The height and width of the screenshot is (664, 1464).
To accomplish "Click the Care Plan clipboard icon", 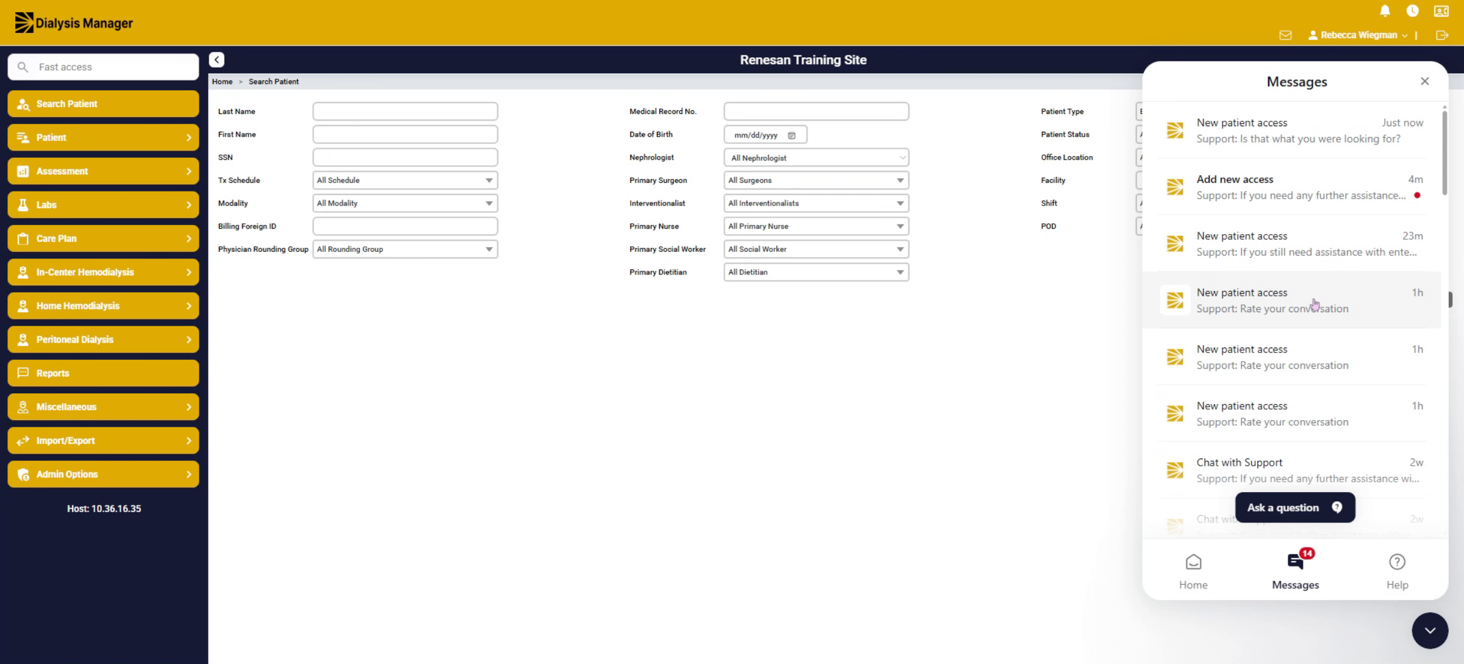I will 23,238.
